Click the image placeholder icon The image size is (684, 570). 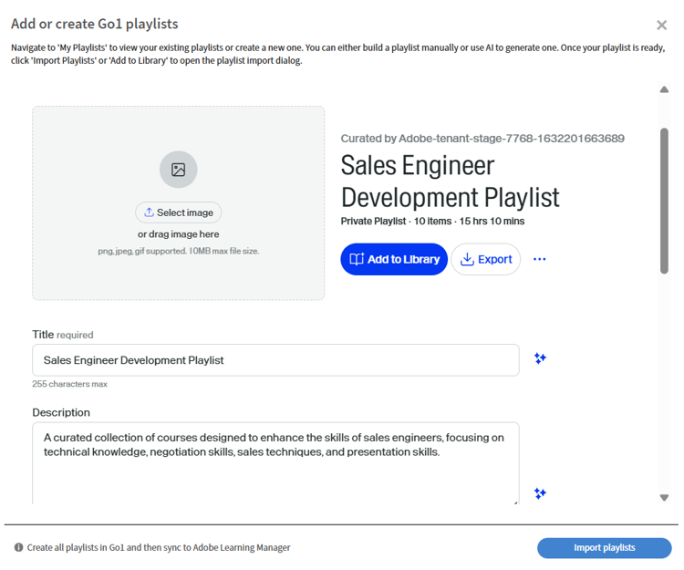pos(179,170)
